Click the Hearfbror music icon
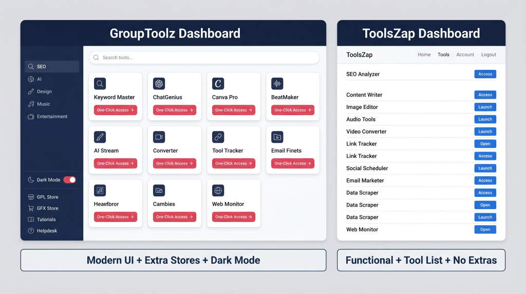Screen dimensions: 526x294 point(100,190)
